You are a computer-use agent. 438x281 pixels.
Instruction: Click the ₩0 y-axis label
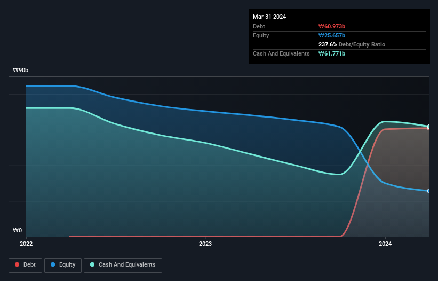click(x=17, y=230)
